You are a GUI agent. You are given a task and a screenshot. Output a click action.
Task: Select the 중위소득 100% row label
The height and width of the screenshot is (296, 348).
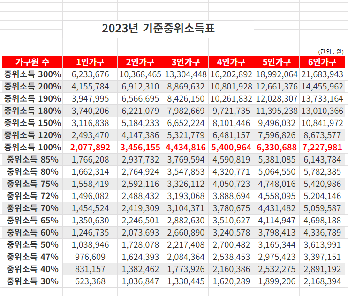tap(32, 148)
